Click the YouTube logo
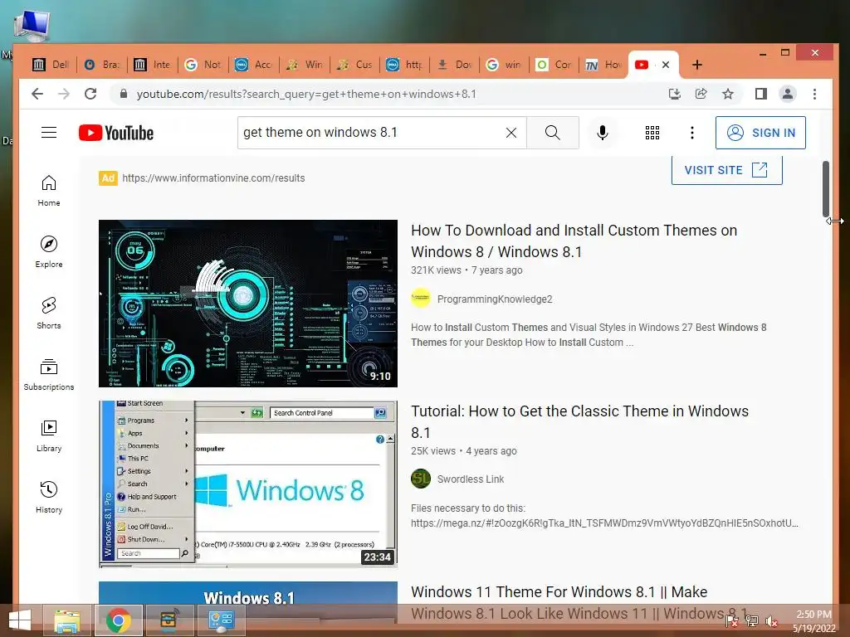 [116, 133]
